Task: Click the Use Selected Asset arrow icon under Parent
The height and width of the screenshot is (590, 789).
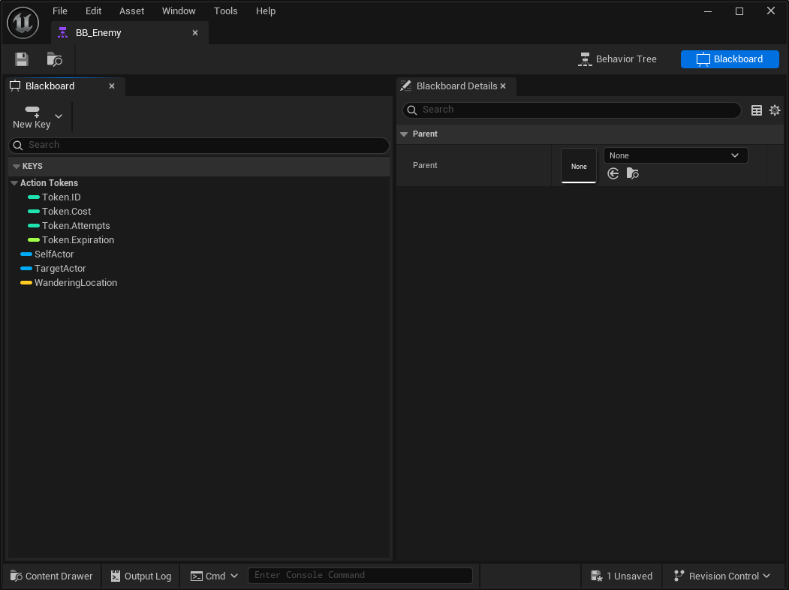Action: [613, 173]
